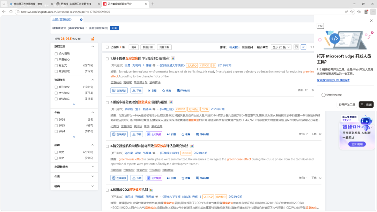
Task: Open the results analysis chart icon
Action: 92,39
